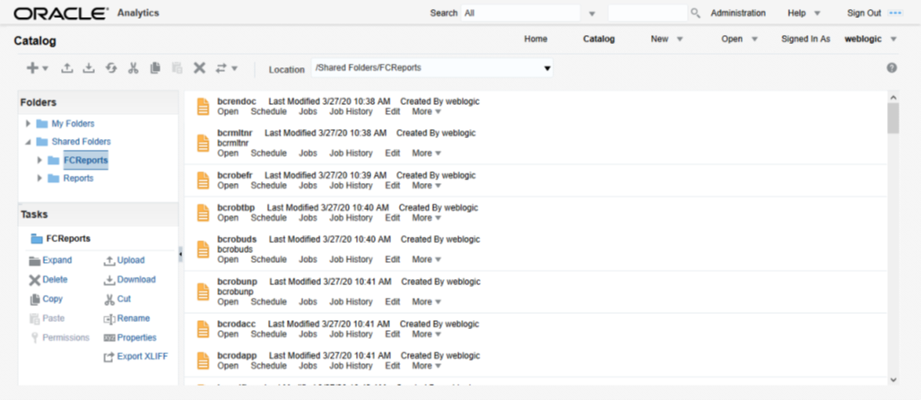Click the help question mark icon
Viewport: 921px width, 400px height.
click(891, 68)
